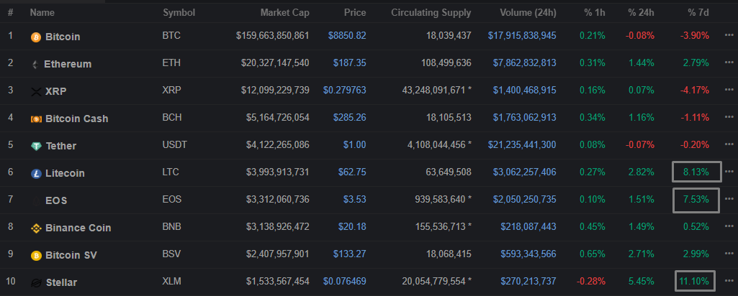The height and width of the screenshot is (296, 738).
Task: Open the Bitcoin SV name link
Action: click(71, 256)
